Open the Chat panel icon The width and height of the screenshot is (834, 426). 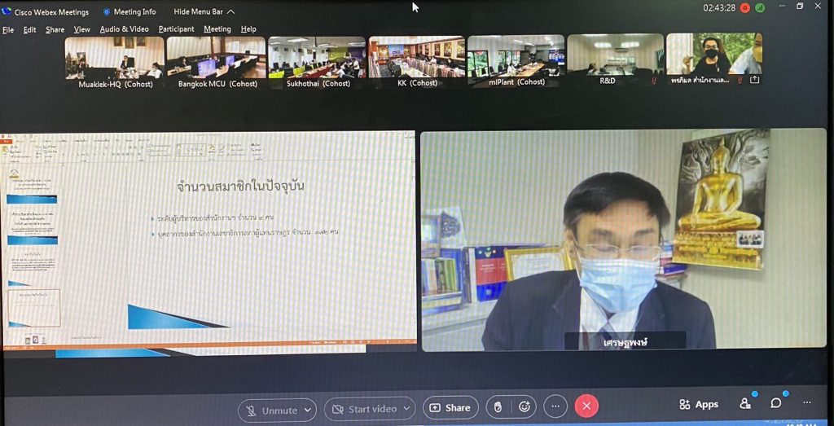click(776, 404)
